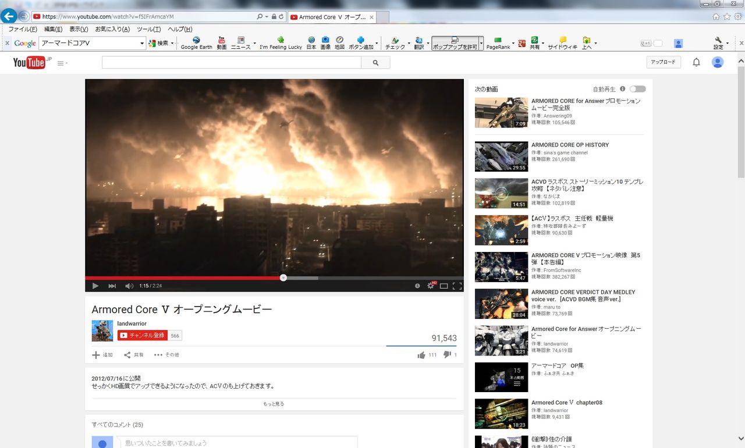
Task: Like the video with thumbs up
Action: 421,355
